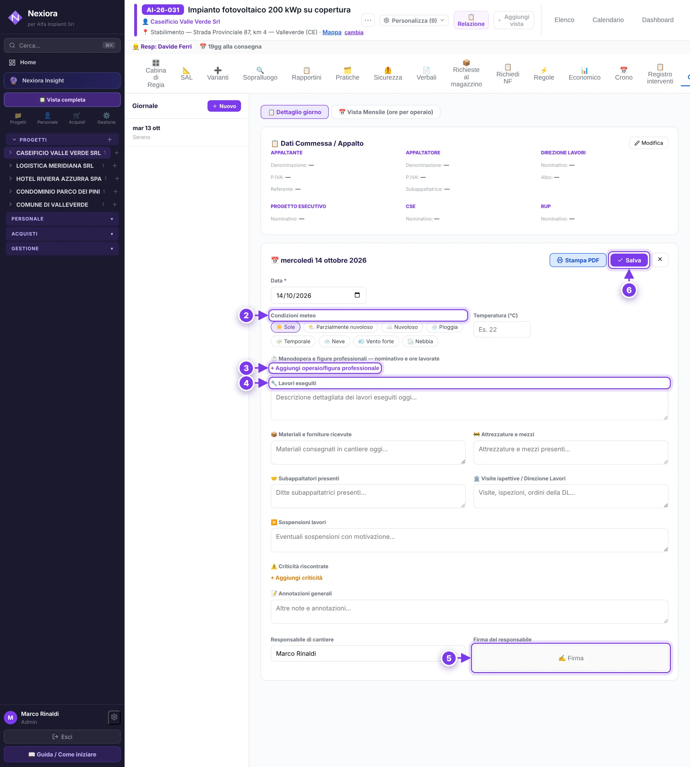690x767 pixels.
Task: Select the Nuvoloso weather chip
Action: 402,327
